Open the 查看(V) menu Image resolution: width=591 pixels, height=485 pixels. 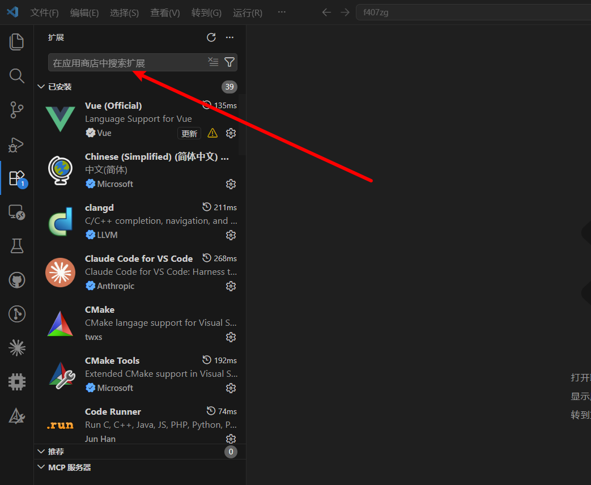pos(165,13)
